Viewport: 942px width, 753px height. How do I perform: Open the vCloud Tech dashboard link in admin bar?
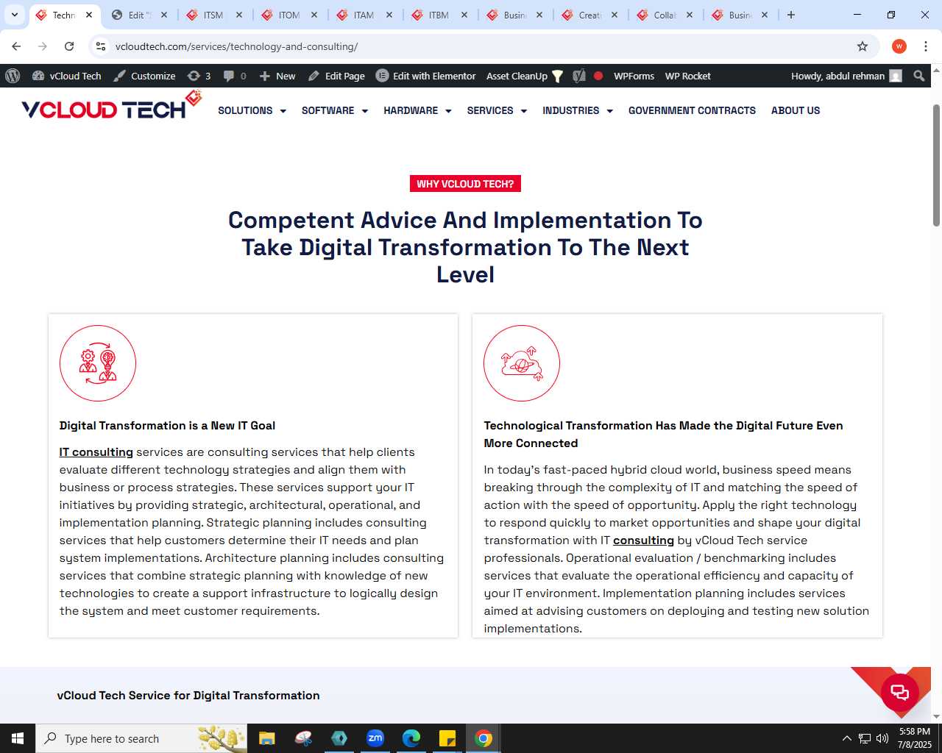coord(67,76)
